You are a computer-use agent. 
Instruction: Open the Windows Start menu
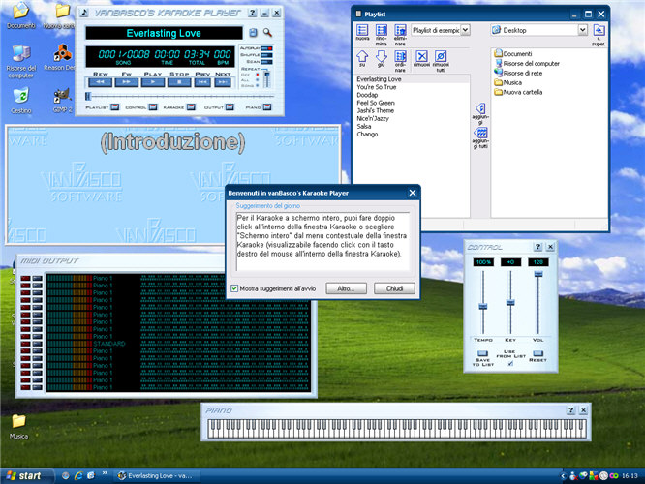27,476
